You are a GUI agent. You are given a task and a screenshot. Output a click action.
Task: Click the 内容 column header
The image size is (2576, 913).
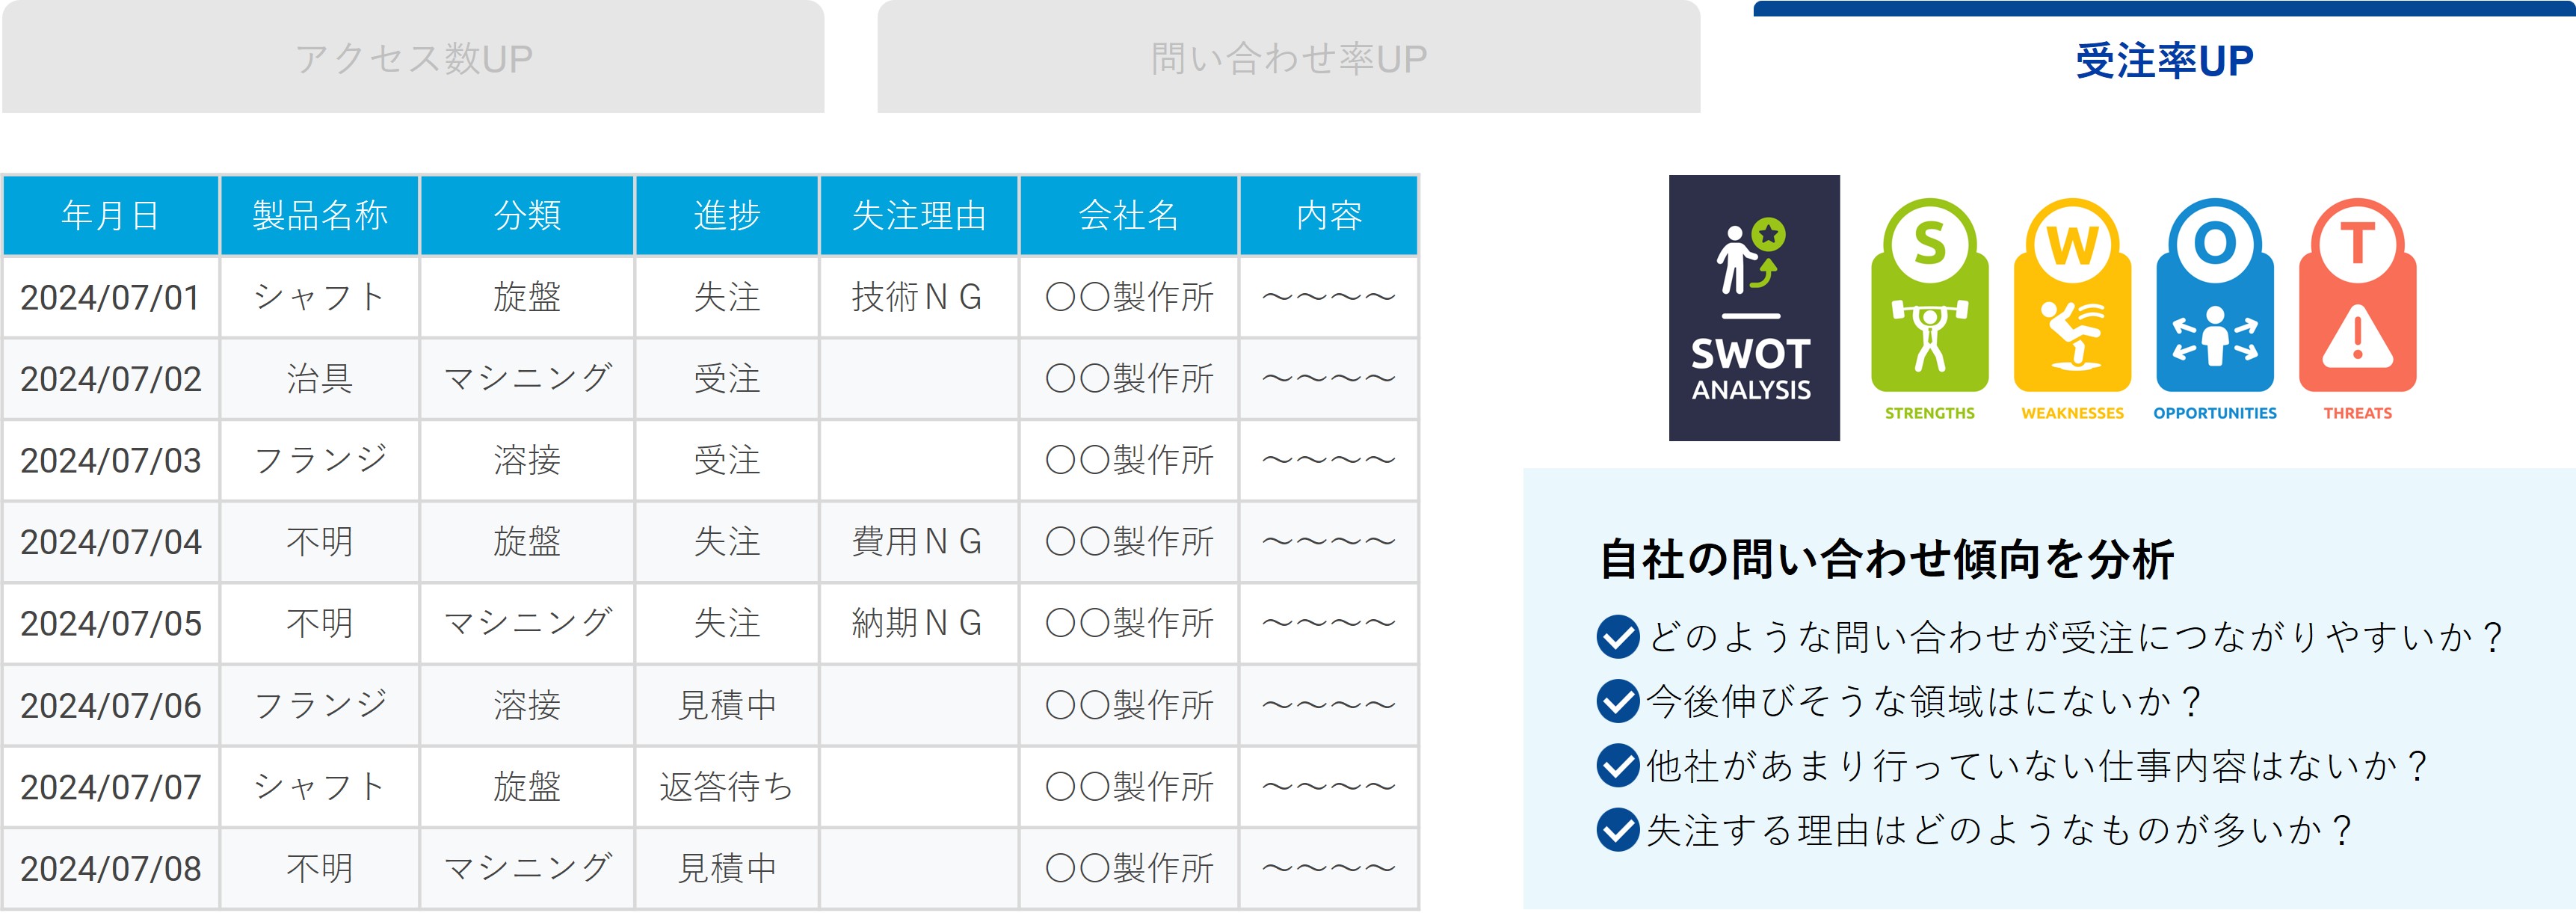[x=1329, y=215]
